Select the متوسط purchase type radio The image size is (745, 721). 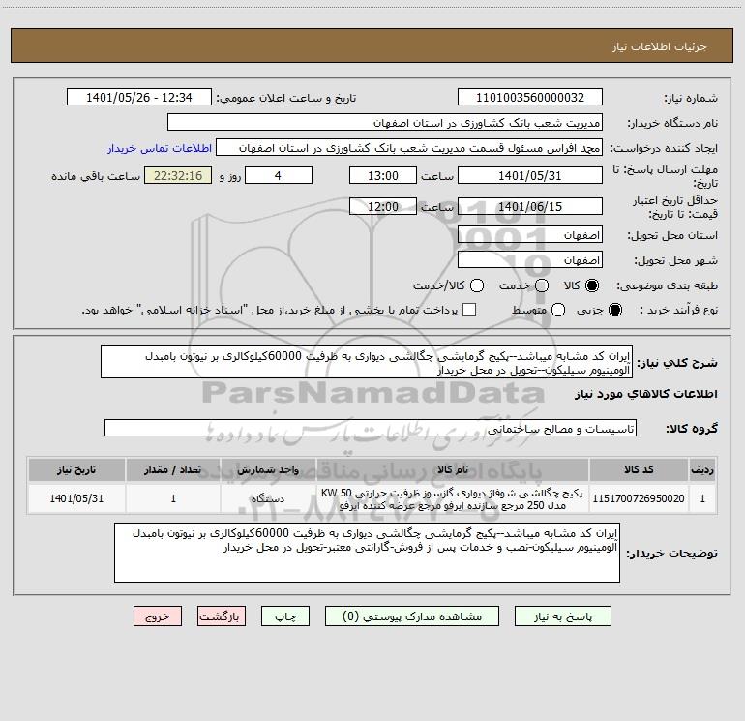pyautogui.click(x=558, y=310)
